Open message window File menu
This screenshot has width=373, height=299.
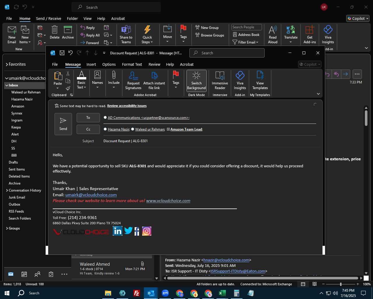pos(55,64)
